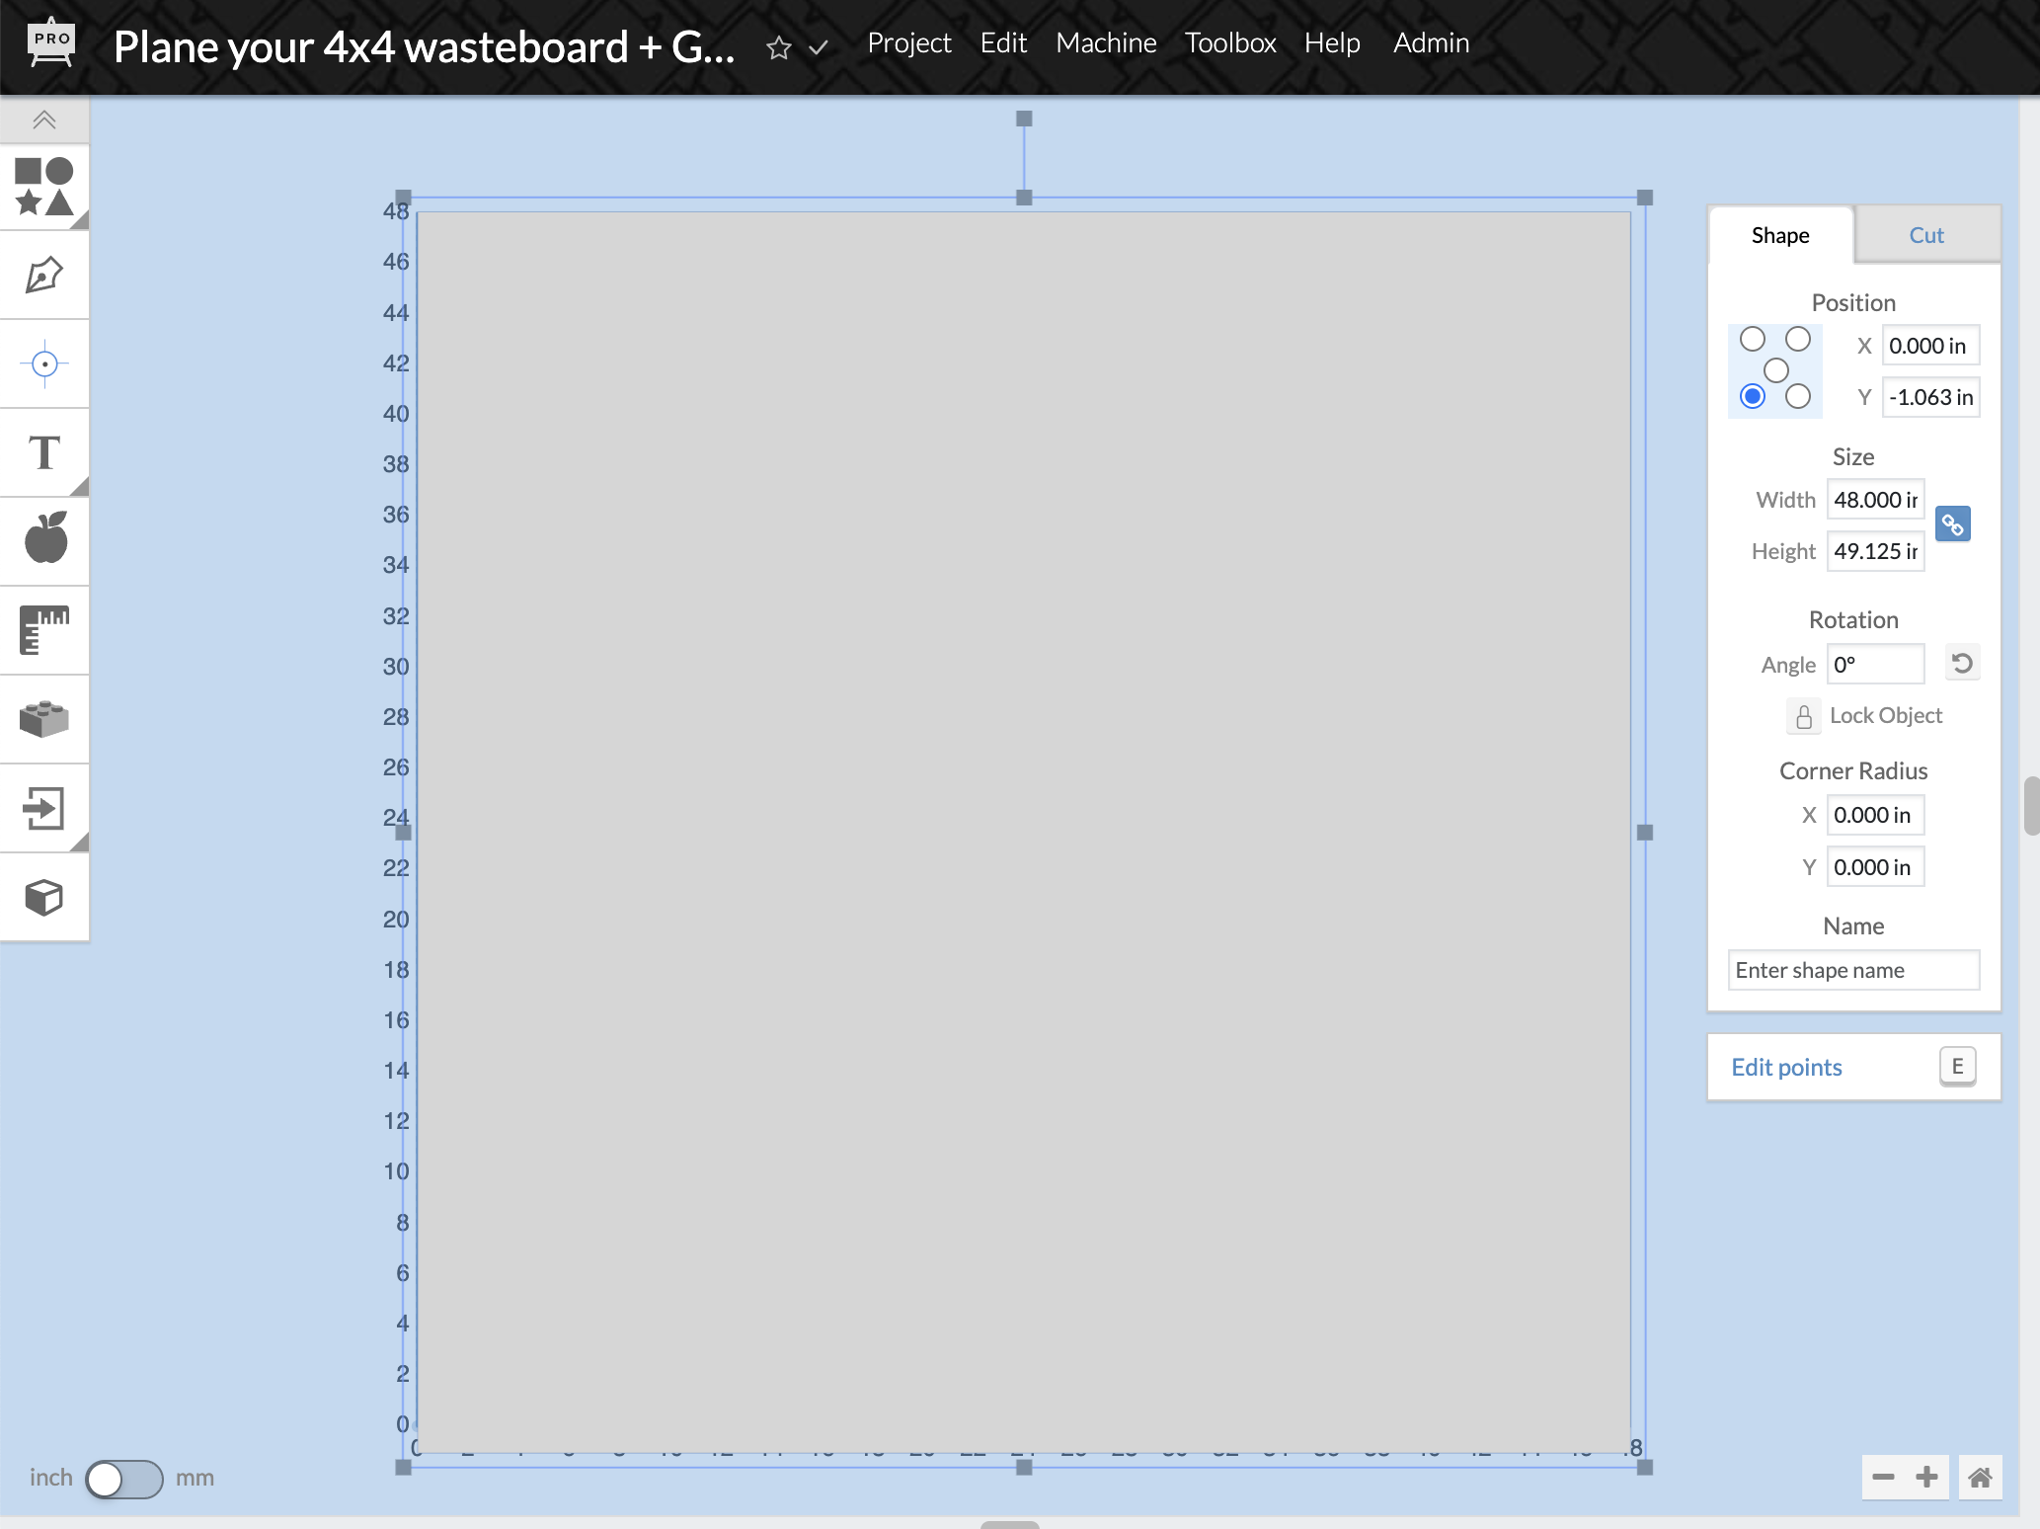Open the Machine menu
This screenshot has height=1529, width=2040.
[x=1106, y=43]
